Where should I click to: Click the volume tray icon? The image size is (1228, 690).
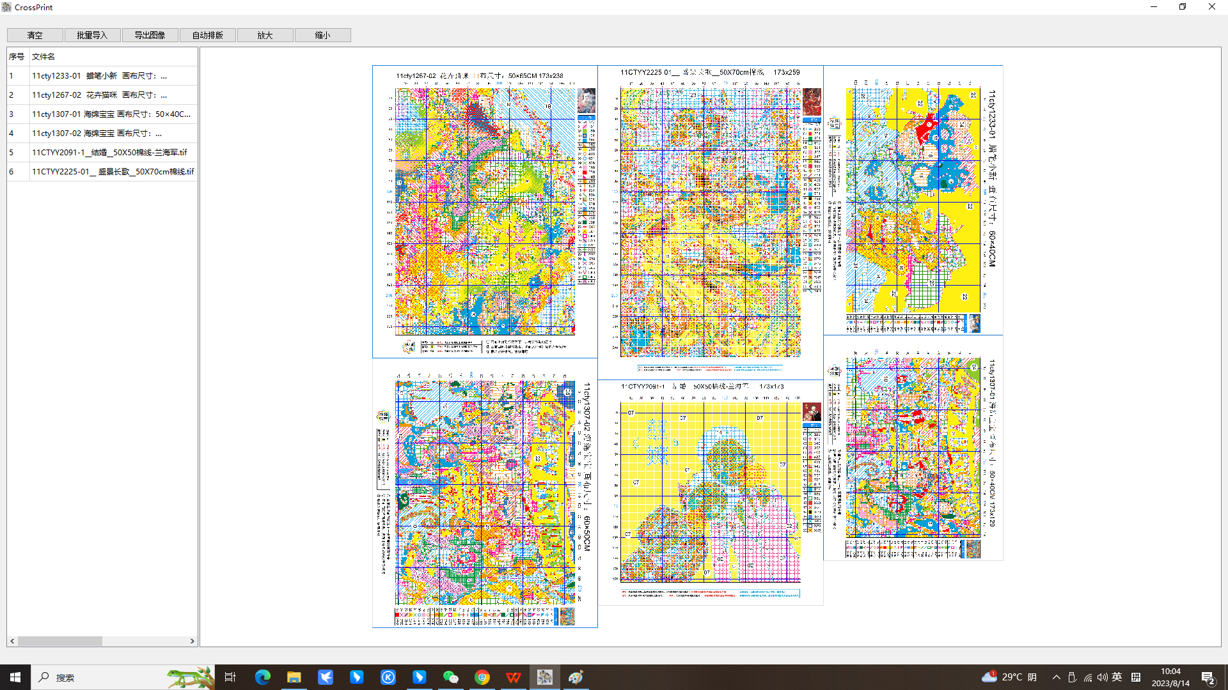click(1102, 677)
